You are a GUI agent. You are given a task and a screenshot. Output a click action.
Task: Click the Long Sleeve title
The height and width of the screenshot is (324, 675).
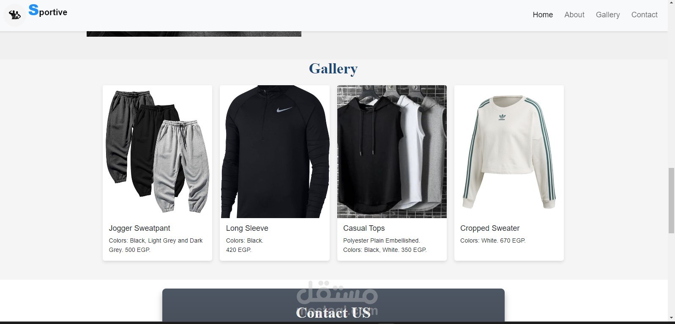click(x=247, y=228)
